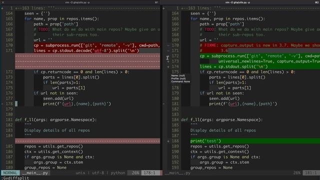
Task: Click the Name/Profile/Command tooltip popup
Action: point(180,78)
